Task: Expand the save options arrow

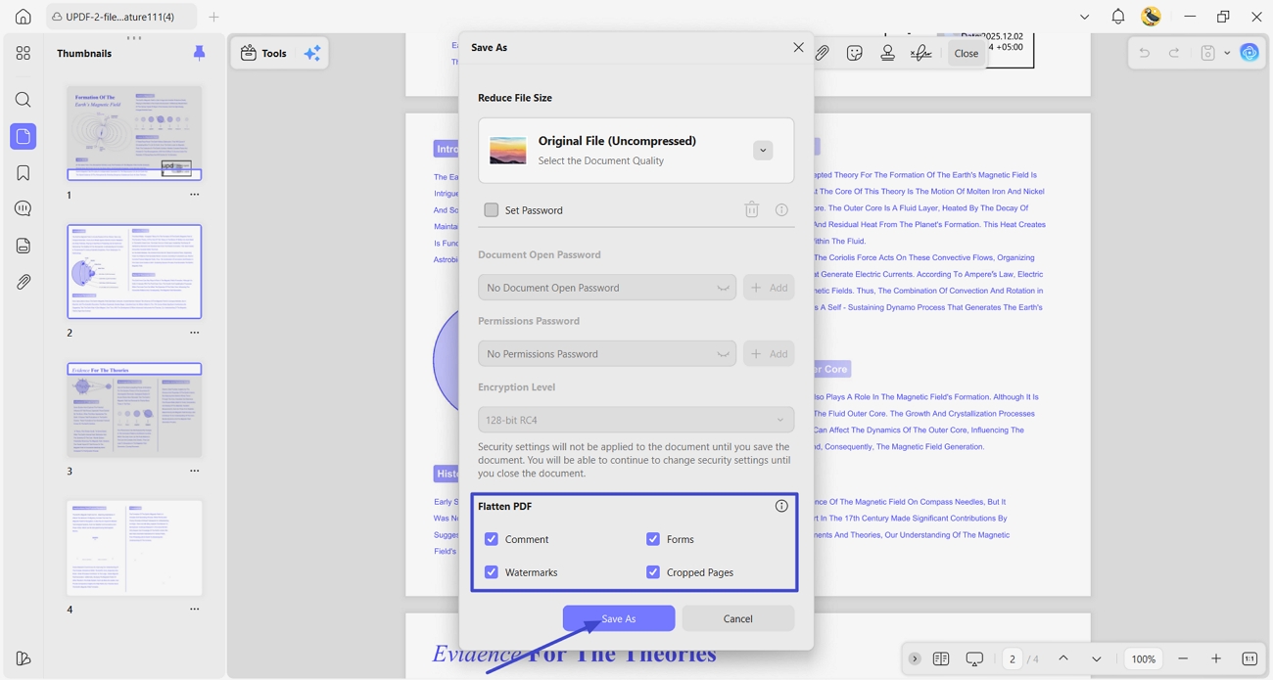Action: (x=1227, y=53)
